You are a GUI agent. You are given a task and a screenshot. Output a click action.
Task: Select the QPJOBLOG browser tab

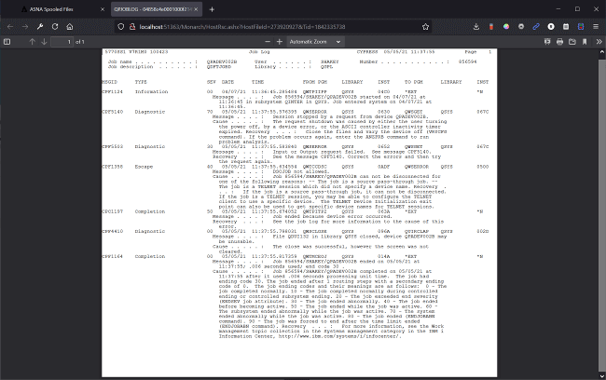click(156, 9)
